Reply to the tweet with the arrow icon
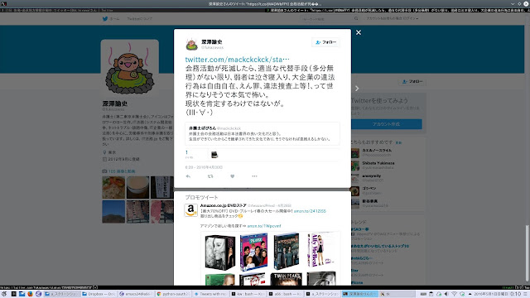530x298 pixels. coord(188,176)
